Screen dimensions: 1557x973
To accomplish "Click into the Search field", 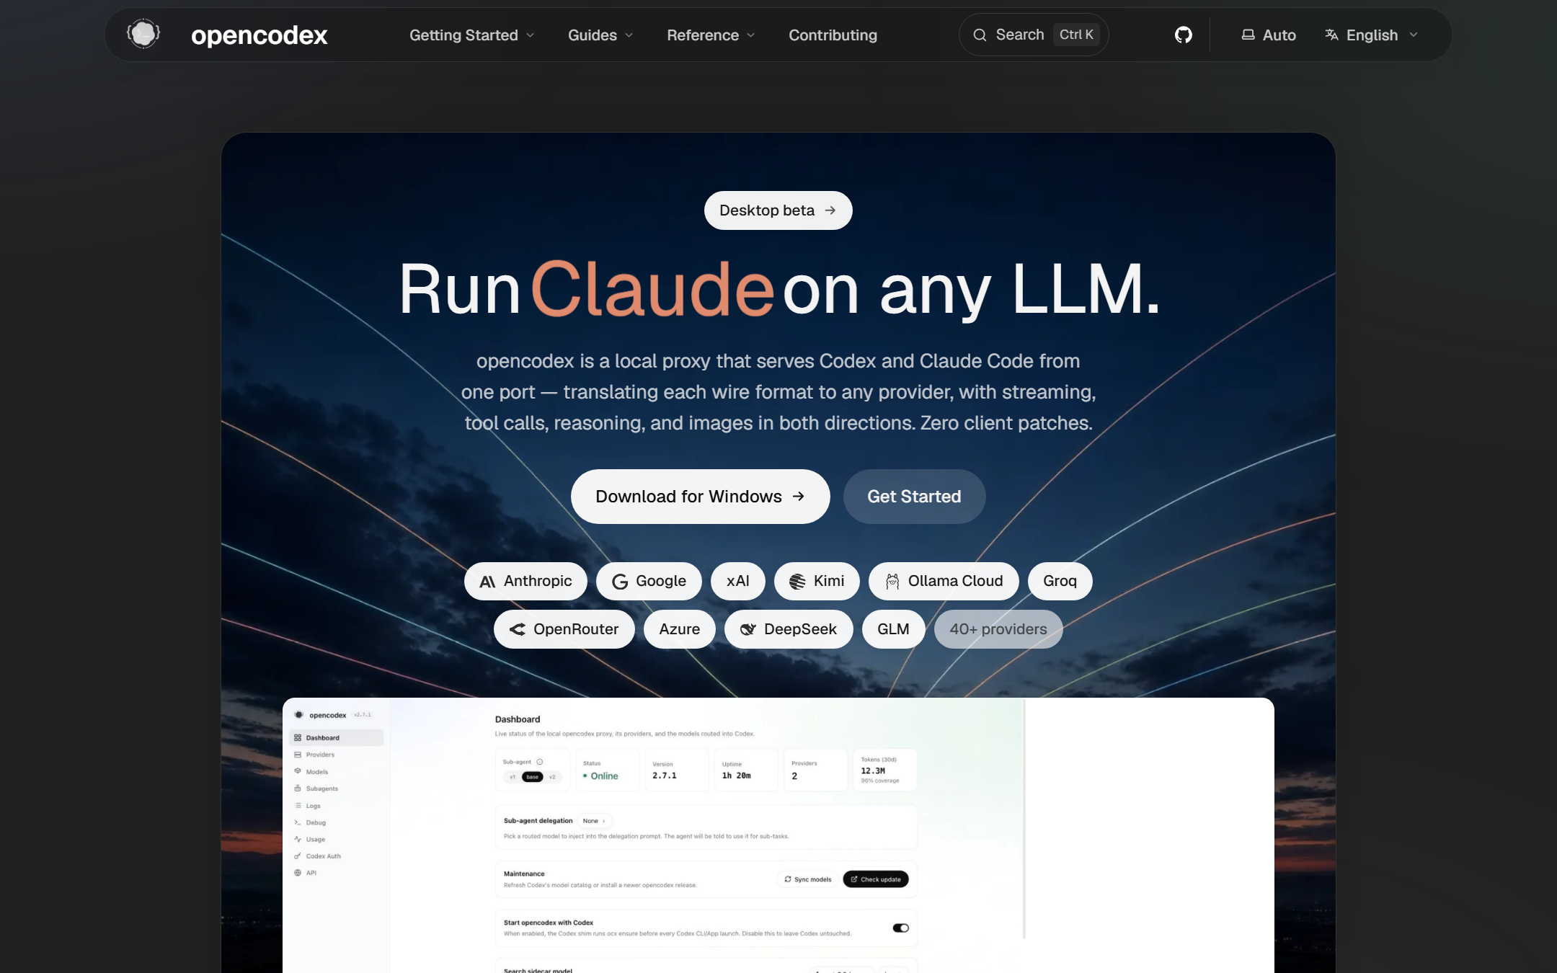I will (1034, 35).
